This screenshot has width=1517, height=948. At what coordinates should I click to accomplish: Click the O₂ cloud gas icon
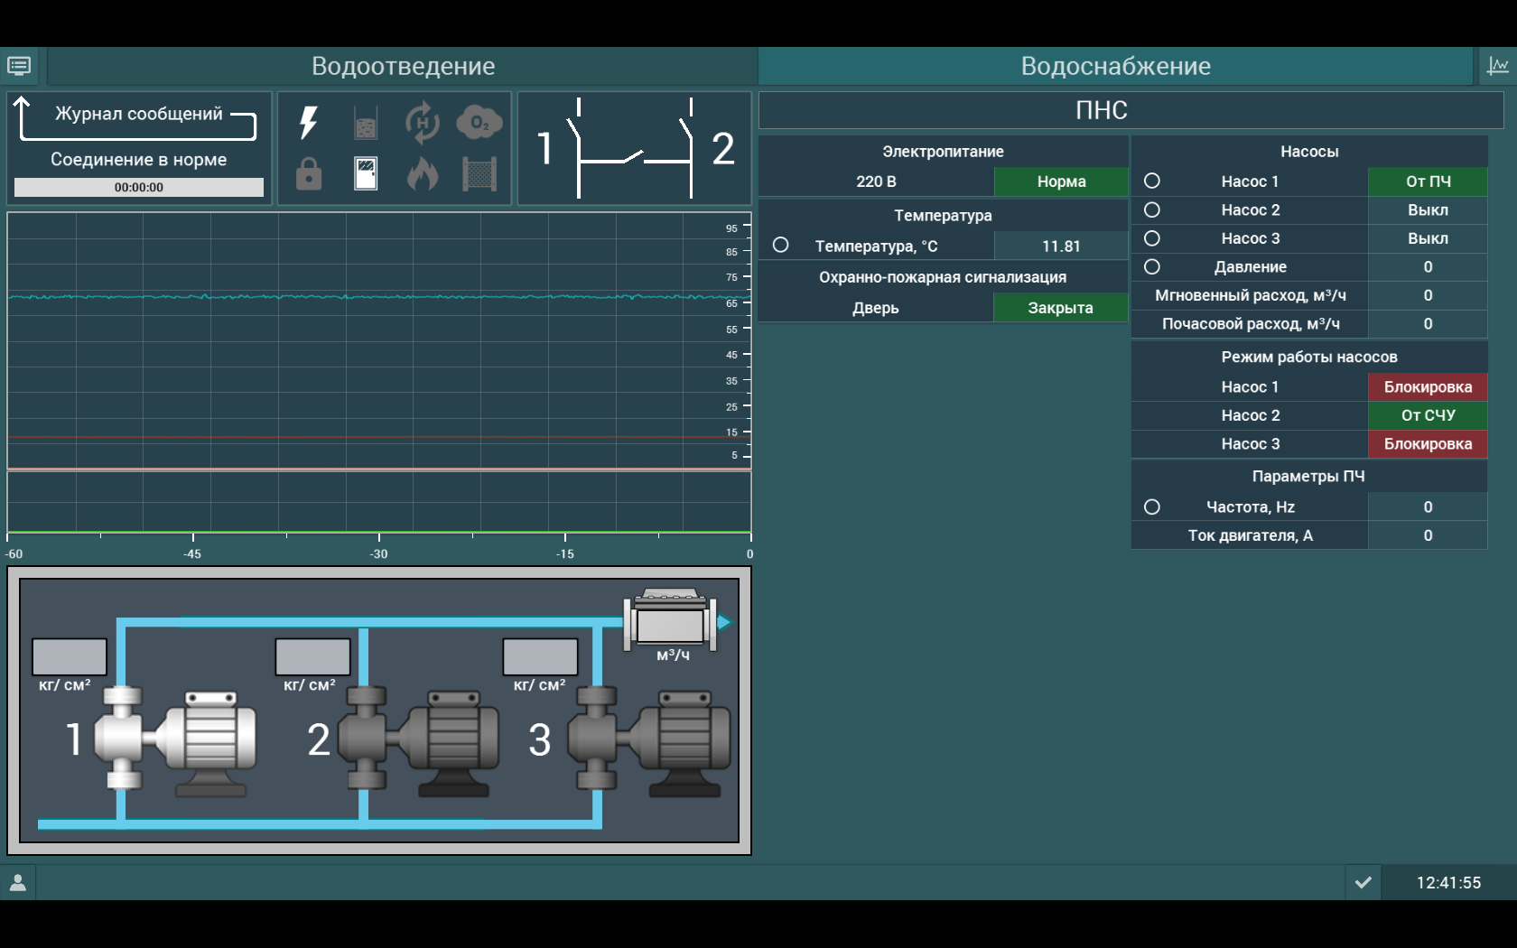click(x=479, y=123)
